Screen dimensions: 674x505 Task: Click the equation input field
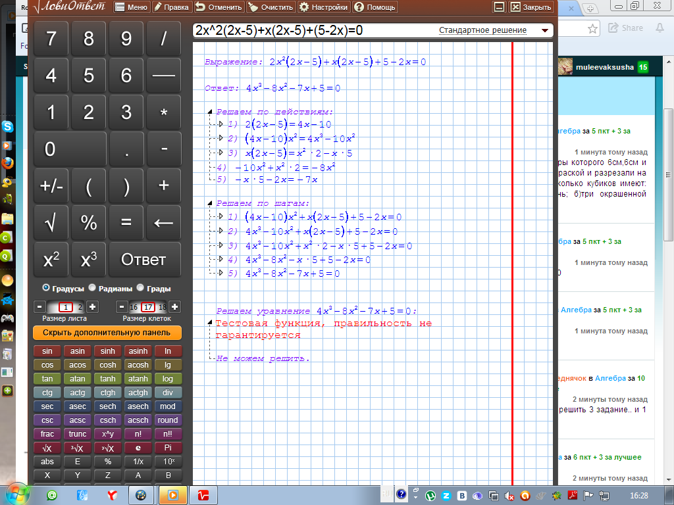click(314, 30)
